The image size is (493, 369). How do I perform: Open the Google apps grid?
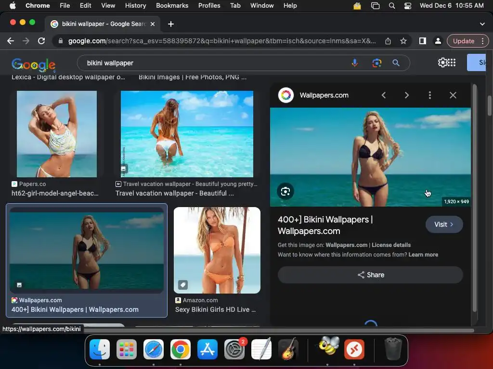tap(452, 62)
